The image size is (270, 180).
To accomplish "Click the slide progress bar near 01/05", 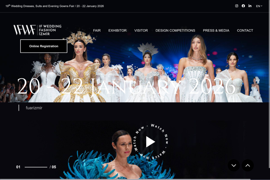I will pyautogui.click(x=36, y=167).
